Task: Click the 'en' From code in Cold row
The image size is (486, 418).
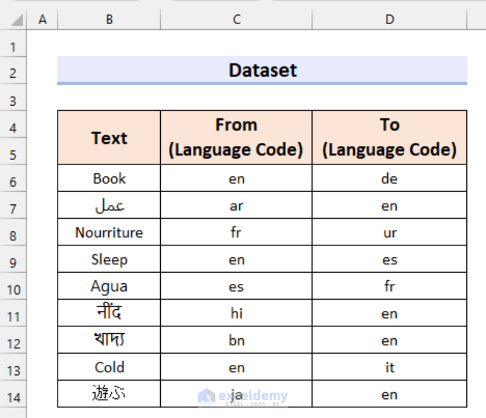Action: tap(236, 367)
